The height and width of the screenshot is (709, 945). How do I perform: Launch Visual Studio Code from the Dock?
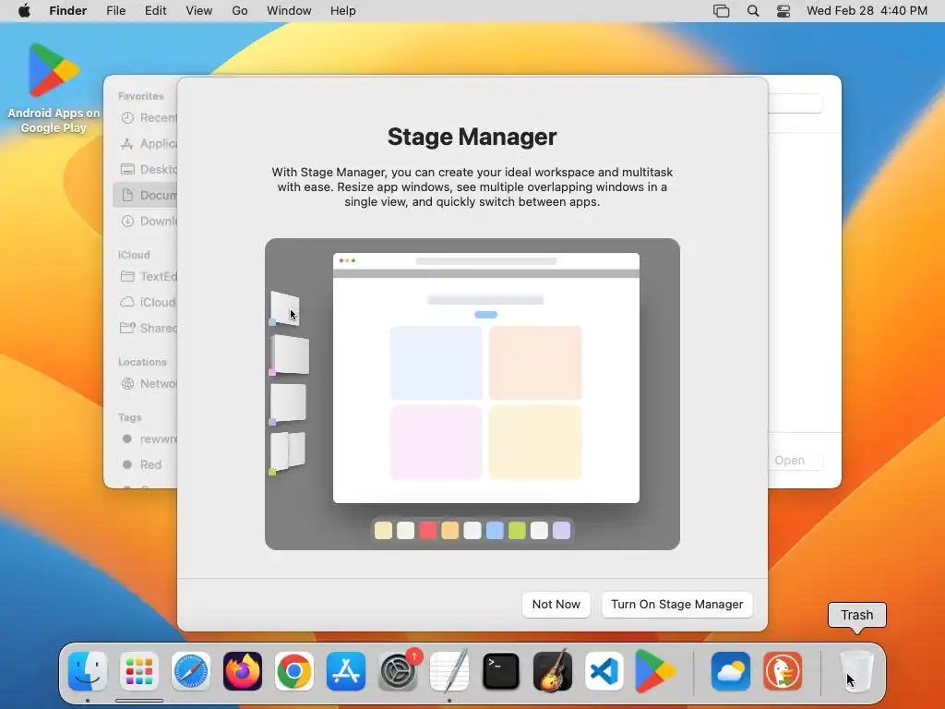tap(604, 671)
